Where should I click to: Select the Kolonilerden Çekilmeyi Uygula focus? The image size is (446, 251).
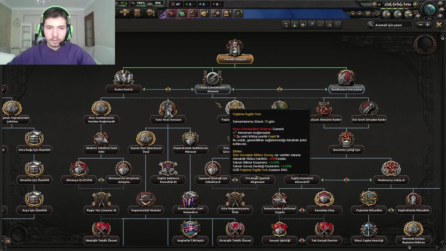click(x=279, y=204)
